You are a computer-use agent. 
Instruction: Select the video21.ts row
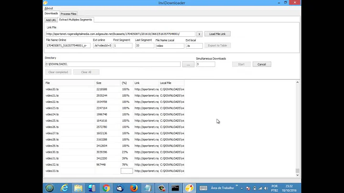coord(114,96)
